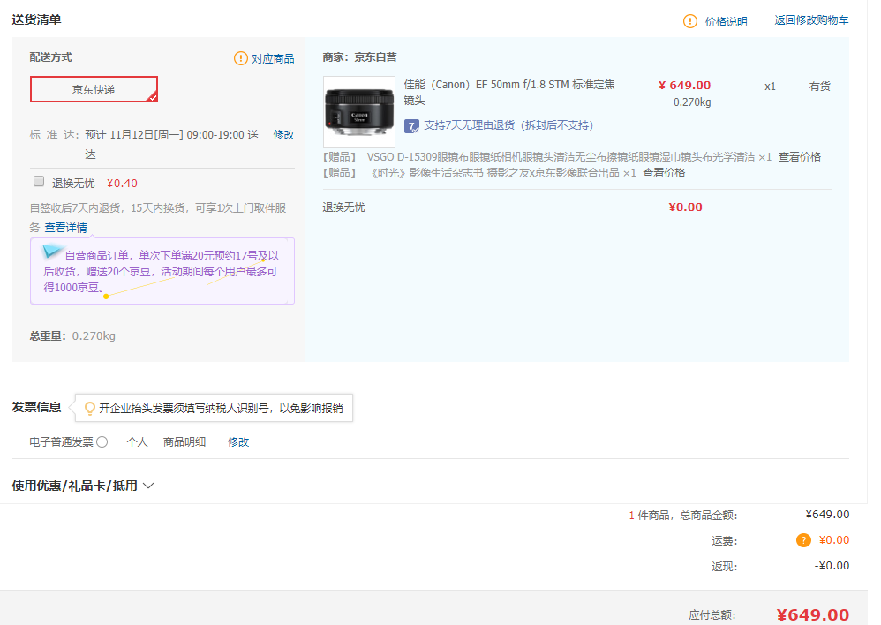Select 京东快递 delivery option

point(94,89)
